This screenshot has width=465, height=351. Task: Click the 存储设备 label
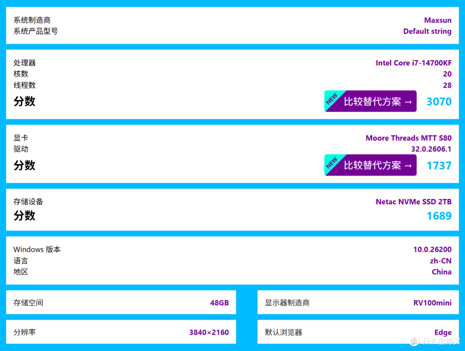pyautogui.click(x=28, y=202)
